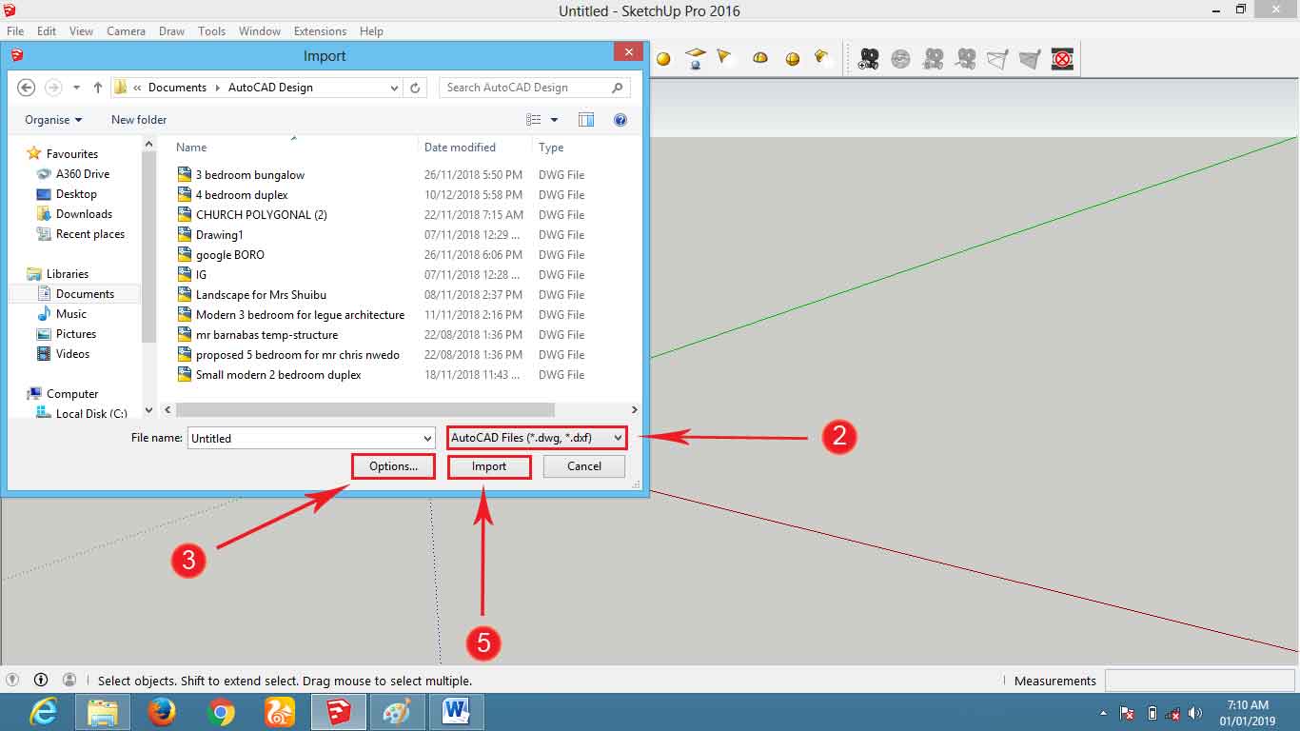Screen dimensions: 1300x731
Task: Launch Google Chrome from the taskbar
Action: 221,712
